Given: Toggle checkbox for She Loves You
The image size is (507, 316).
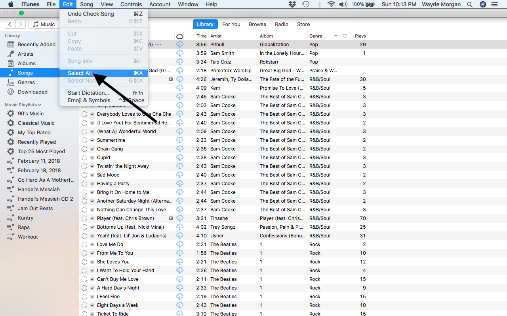Looking at the screenshot, I should (x=92, y=262).
